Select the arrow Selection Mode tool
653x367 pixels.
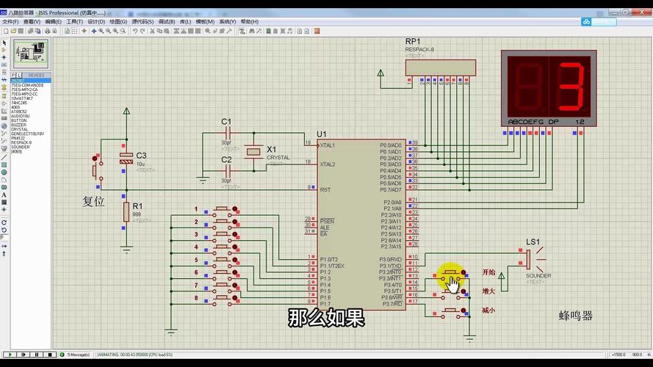click(x=4, y=43)
